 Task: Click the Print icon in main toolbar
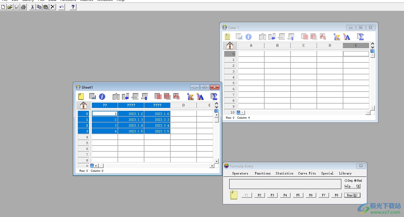pyautogui.click(x=23, y=7)
